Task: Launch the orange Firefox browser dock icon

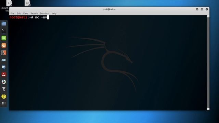Action: coord(4,45)
